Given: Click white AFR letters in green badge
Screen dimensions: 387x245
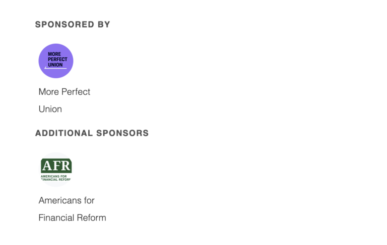Looking at the screenshot, I should (56, 166).
